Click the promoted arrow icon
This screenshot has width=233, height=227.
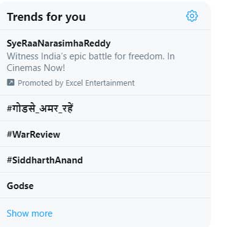(10, 83)
